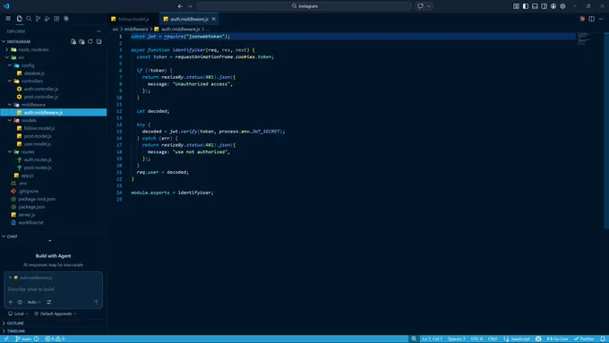Close the auth.middleware.js tab
The image size is (609, 343).
pyautogui.click(x=214, y=19)
